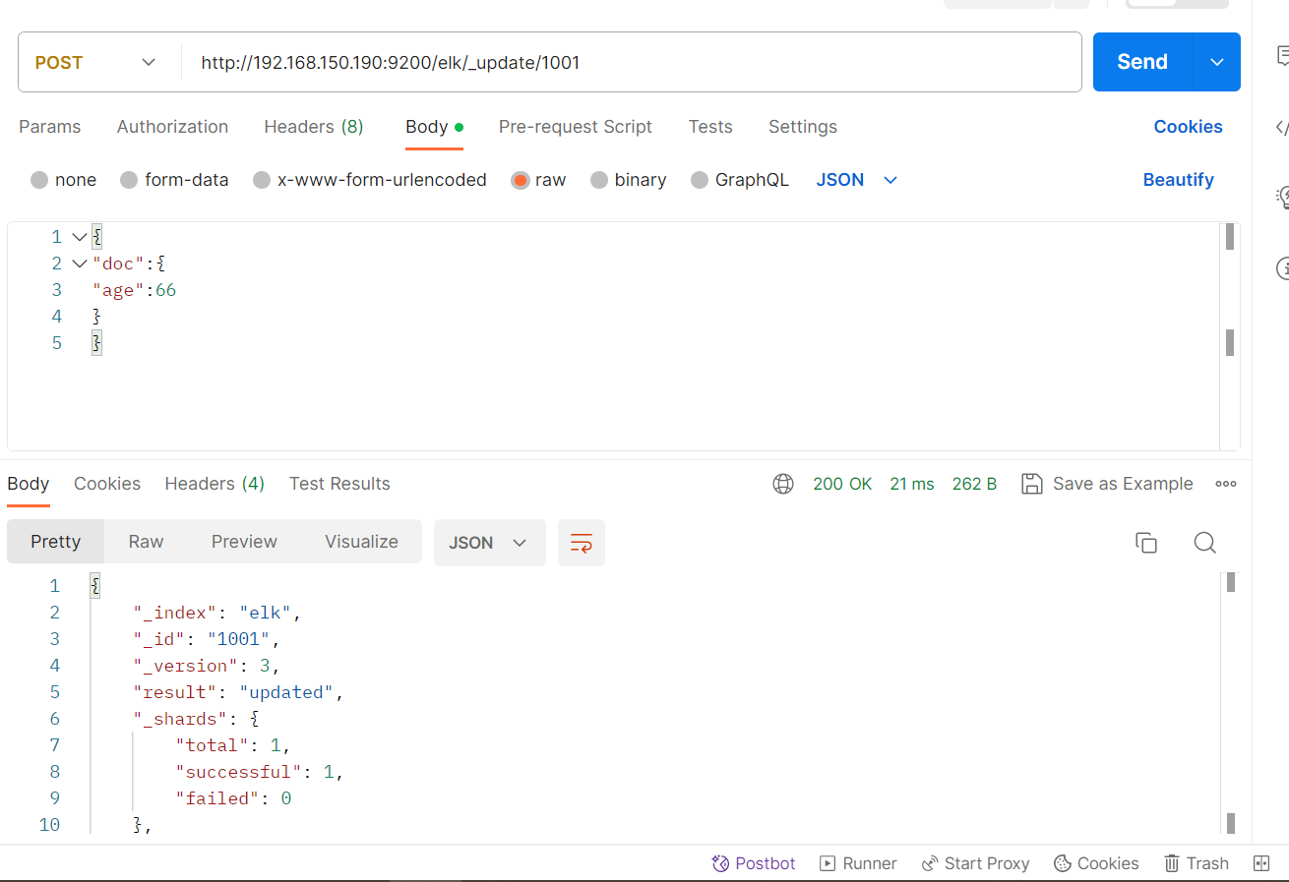Screen dimensions: 1289x882
Task: Collapse the "doc" object fold arrow
Action: point(80,264)
